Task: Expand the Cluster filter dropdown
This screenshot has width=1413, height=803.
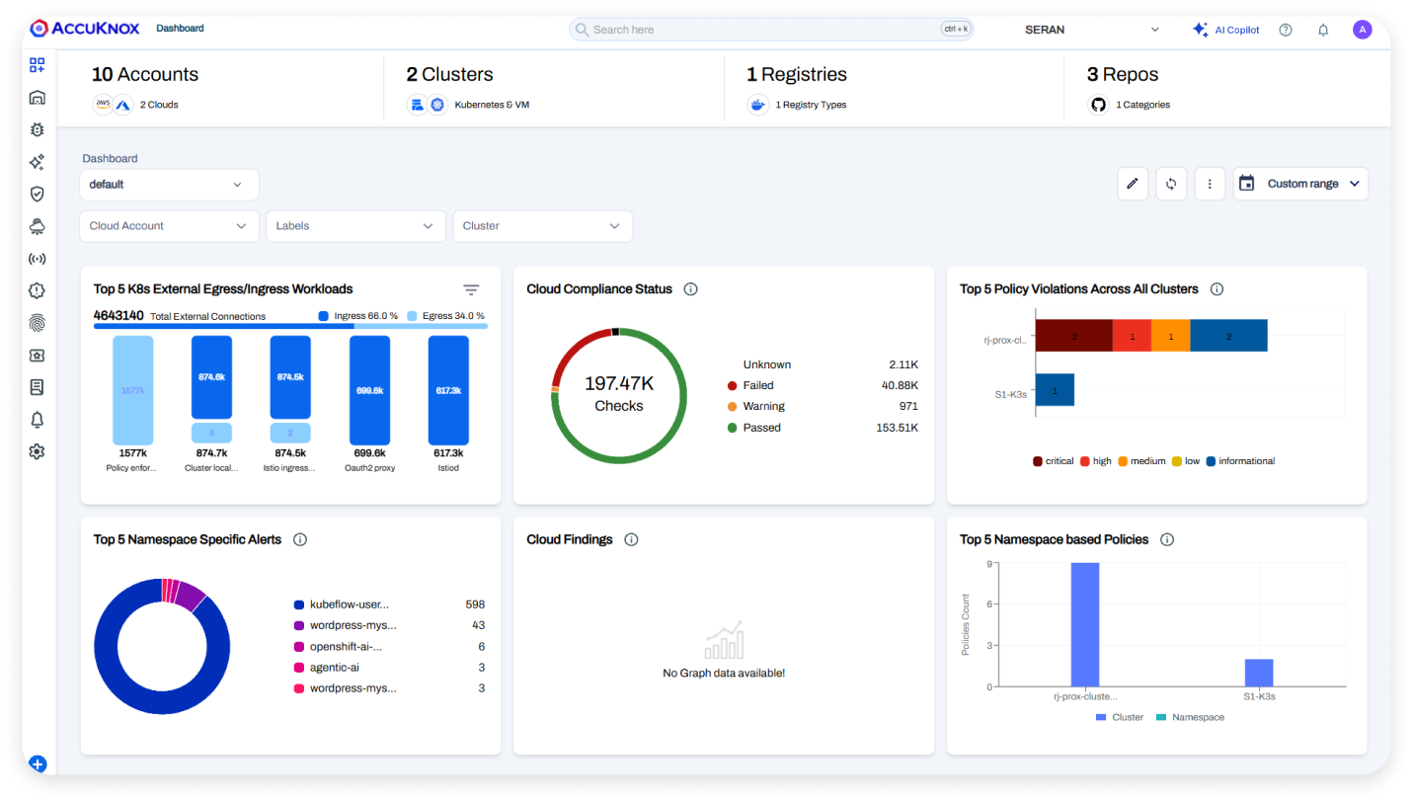Action: click(x=542, y=225)
